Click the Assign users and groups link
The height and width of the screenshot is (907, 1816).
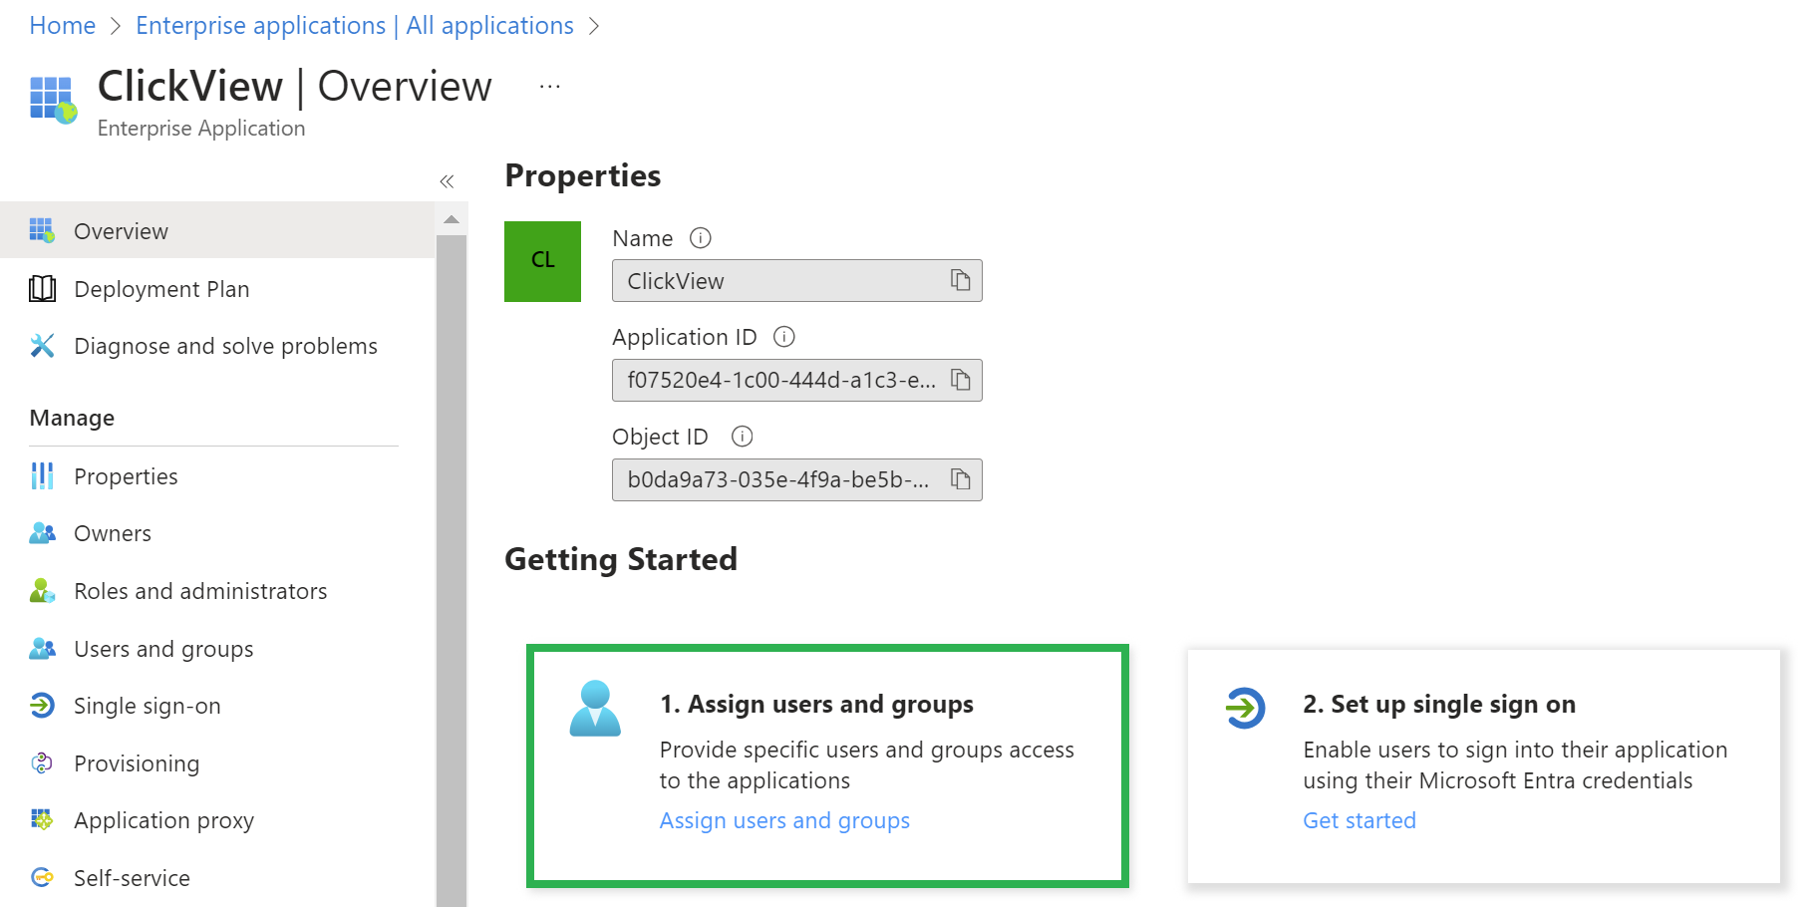[784, 820]
